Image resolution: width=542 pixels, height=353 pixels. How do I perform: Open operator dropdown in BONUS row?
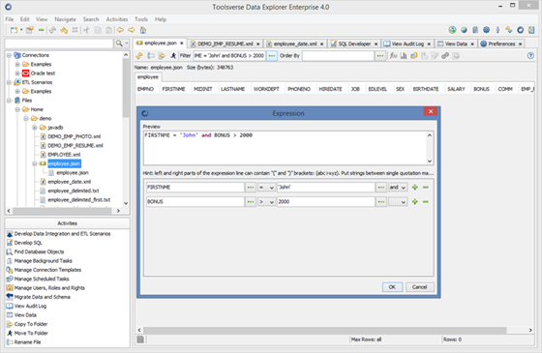click(267, 202)
